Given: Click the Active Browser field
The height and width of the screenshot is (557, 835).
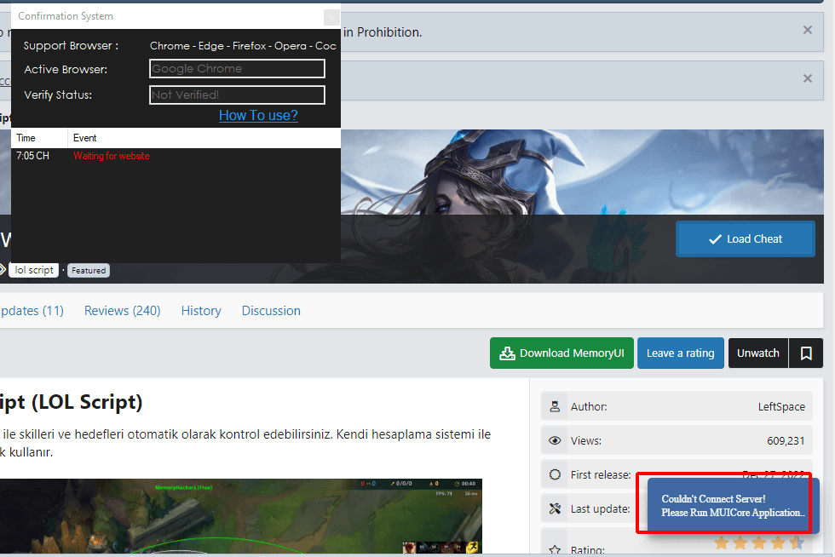Looking at the screenshot, I should 237,69.
